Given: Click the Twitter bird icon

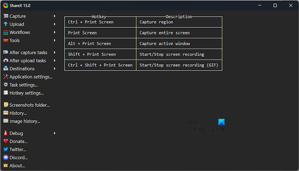Looking at the screenshot, I should 6,150.
